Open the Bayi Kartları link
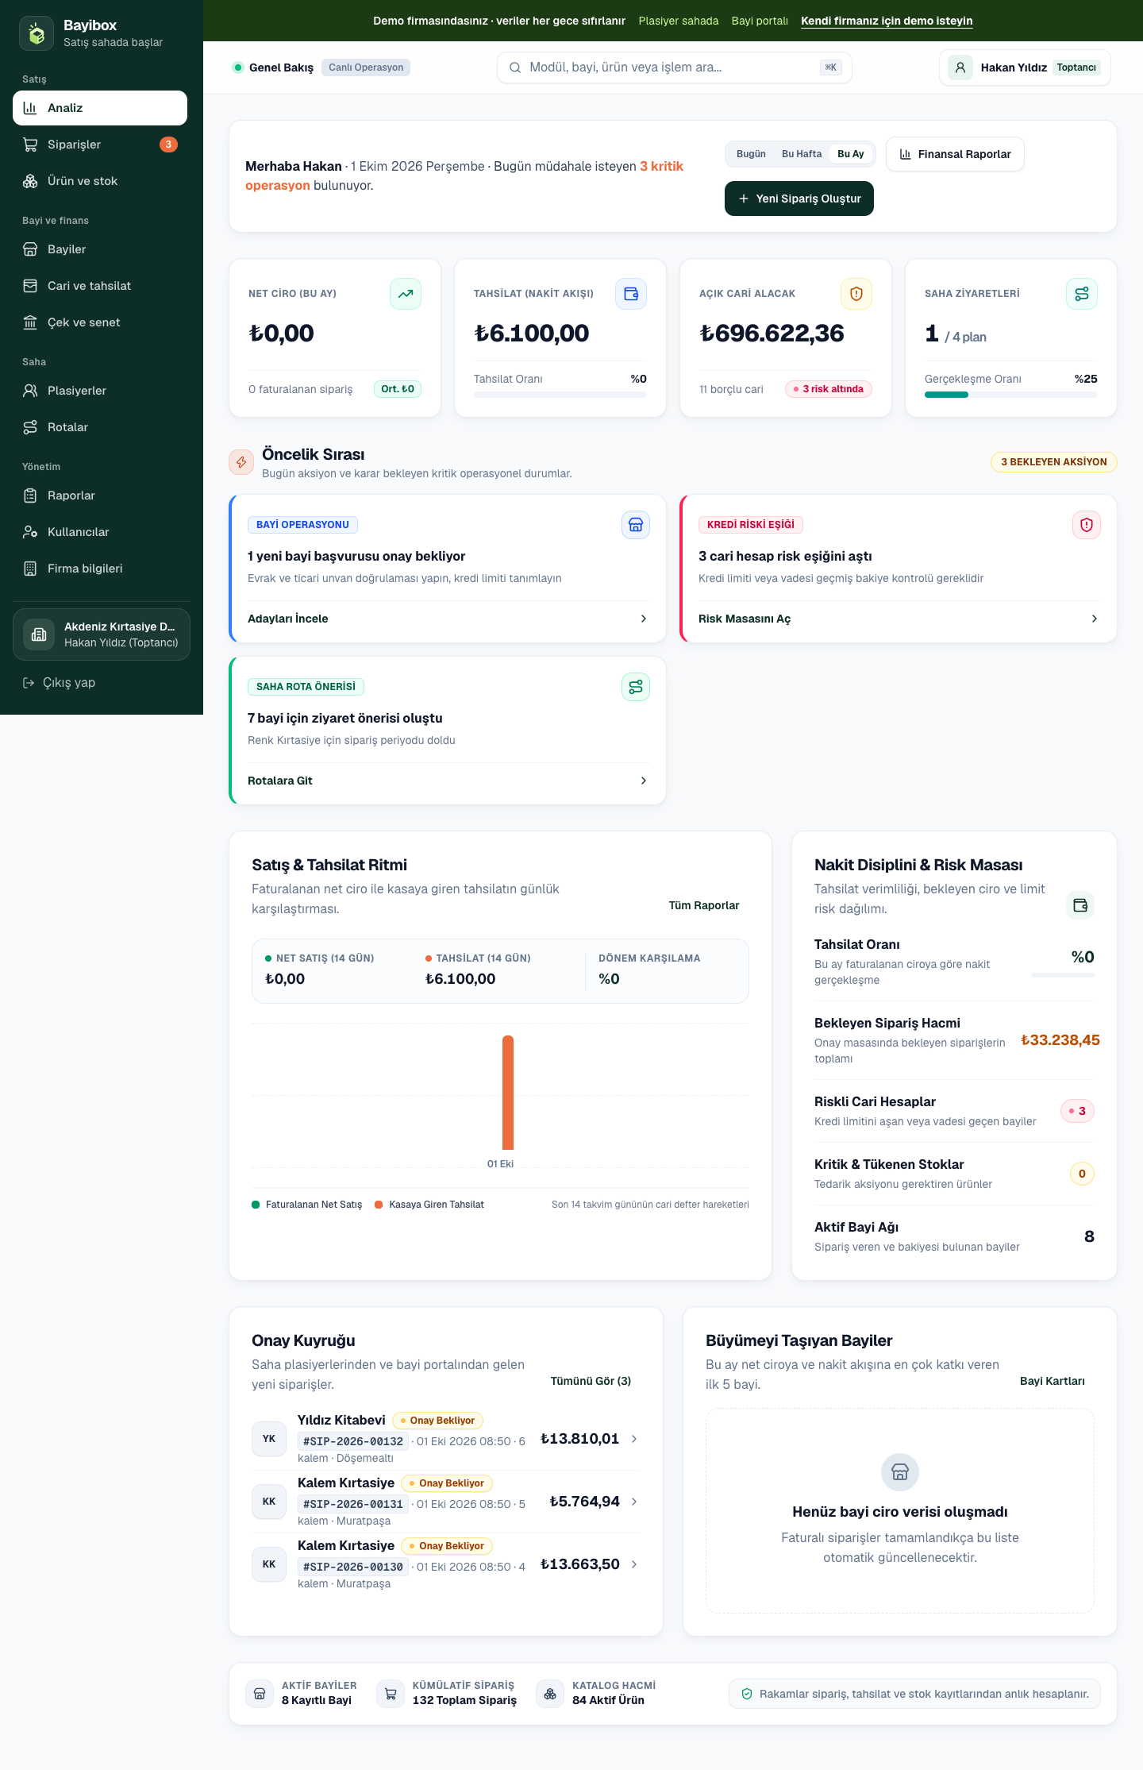Screen dimensions: 1143x1770 click(1053, 1381)
